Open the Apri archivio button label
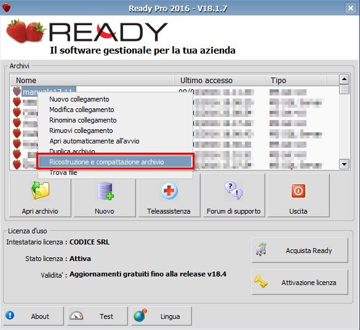The width and height of the screenshot is (360, 330). tap(40, 211)
